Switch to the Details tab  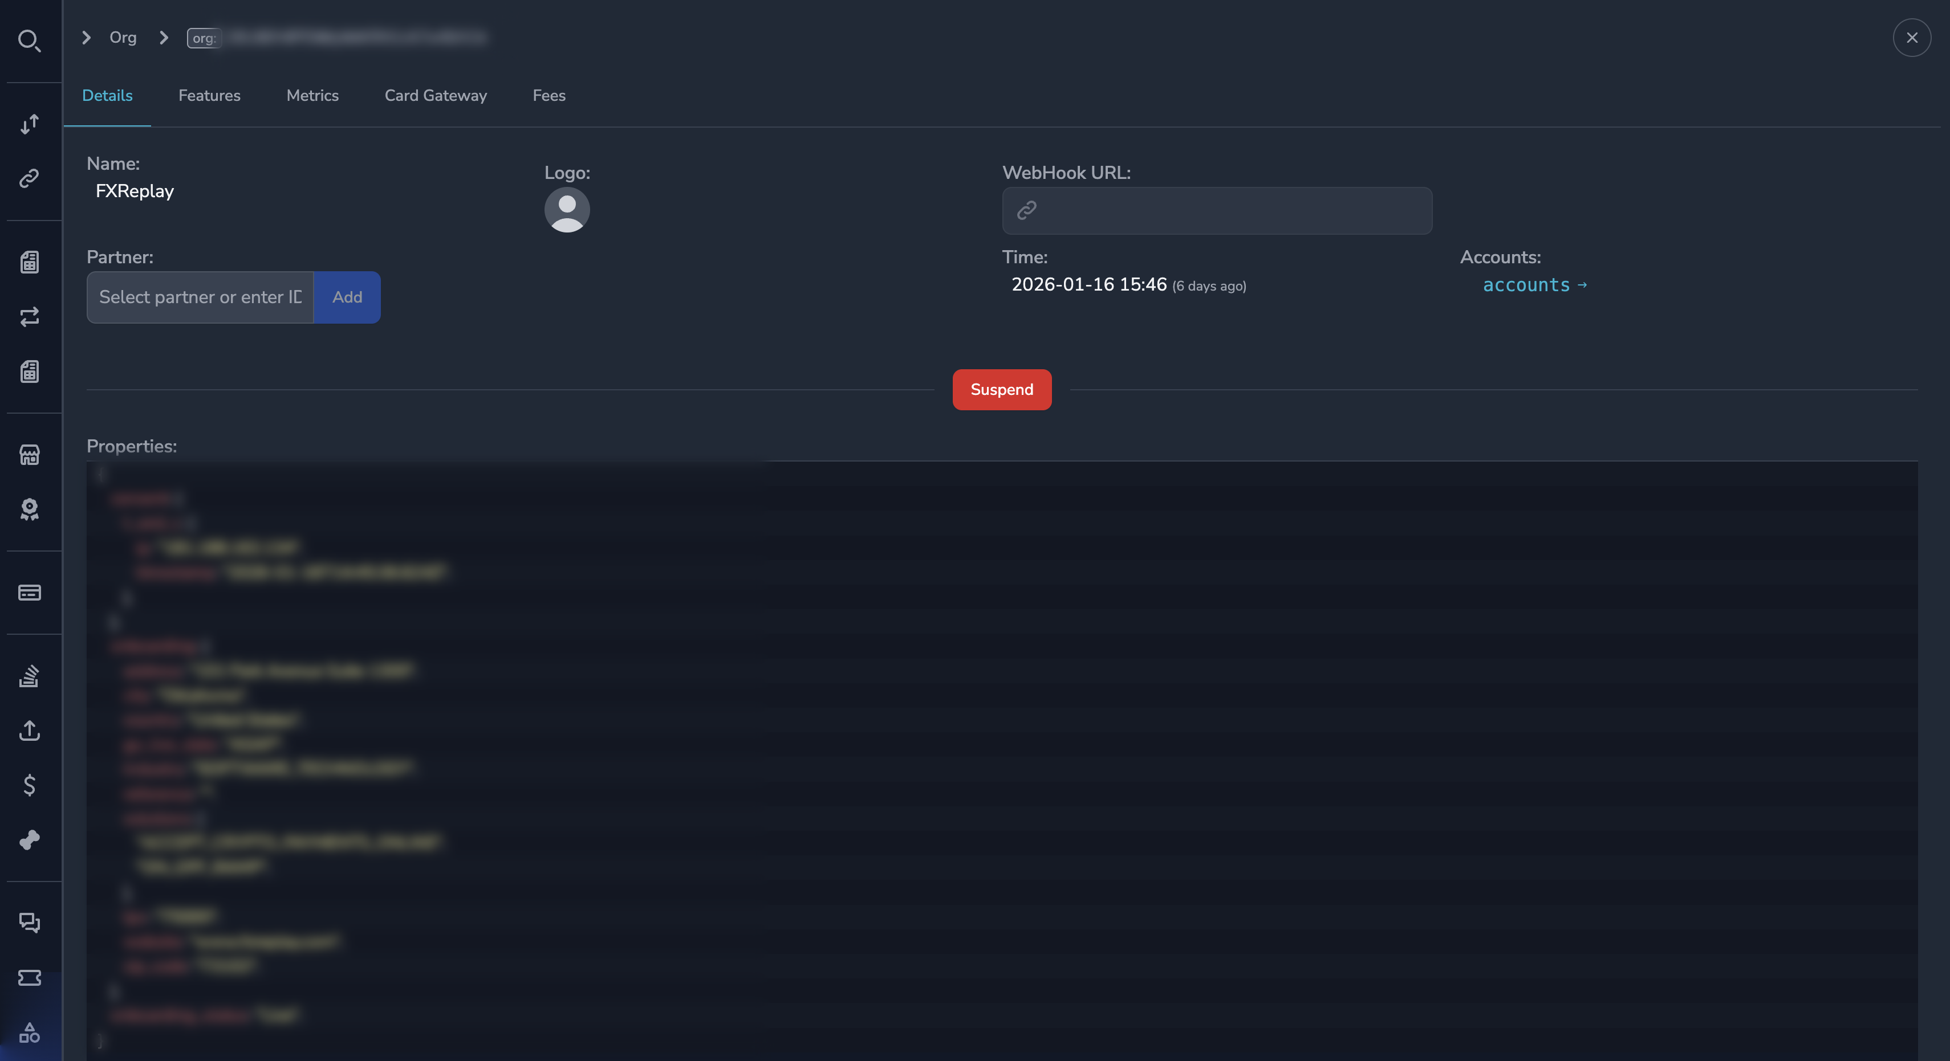coord(108,95)
